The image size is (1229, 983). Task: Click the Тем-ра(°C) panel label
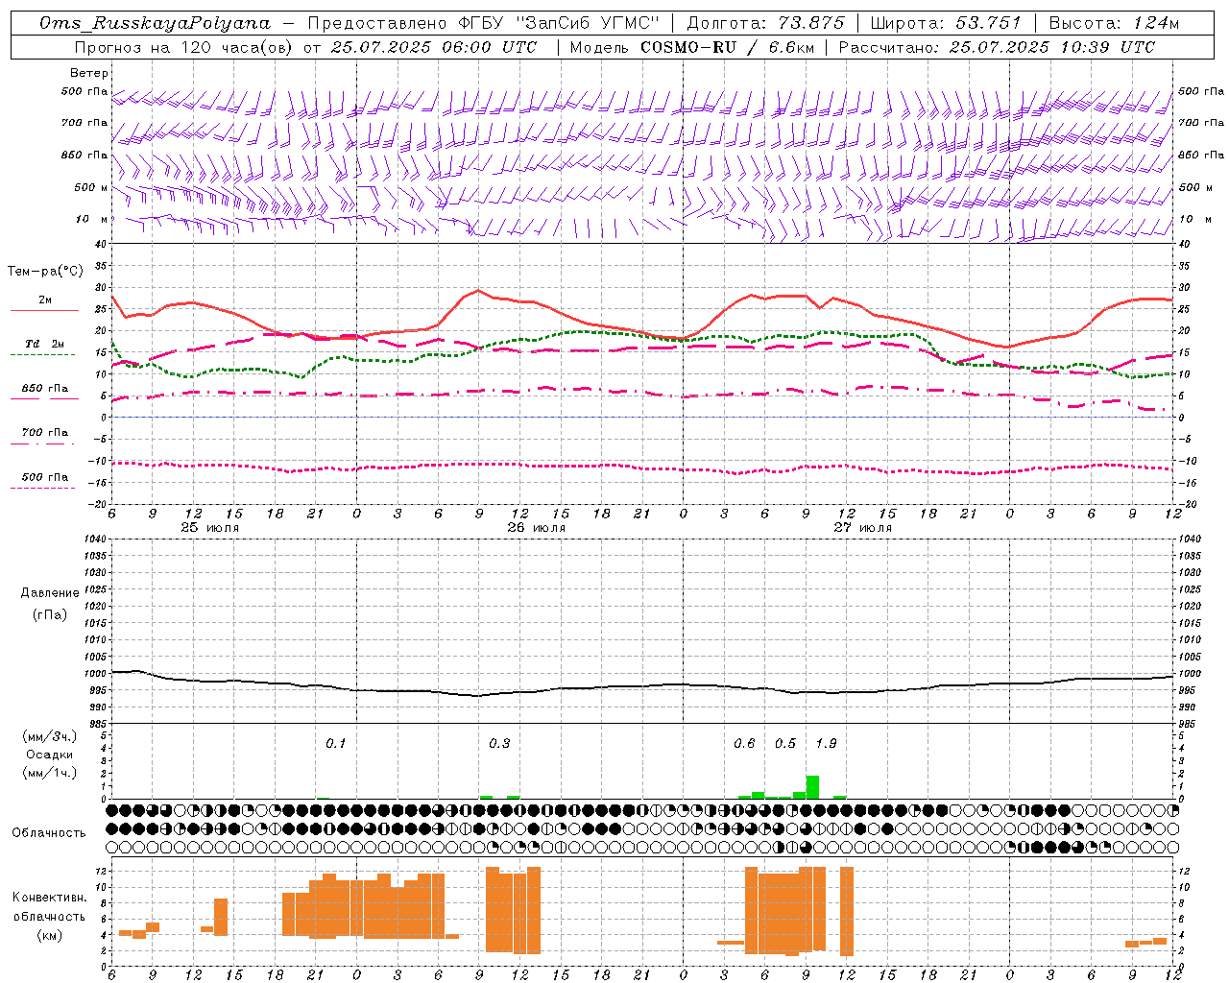(45, 272)
